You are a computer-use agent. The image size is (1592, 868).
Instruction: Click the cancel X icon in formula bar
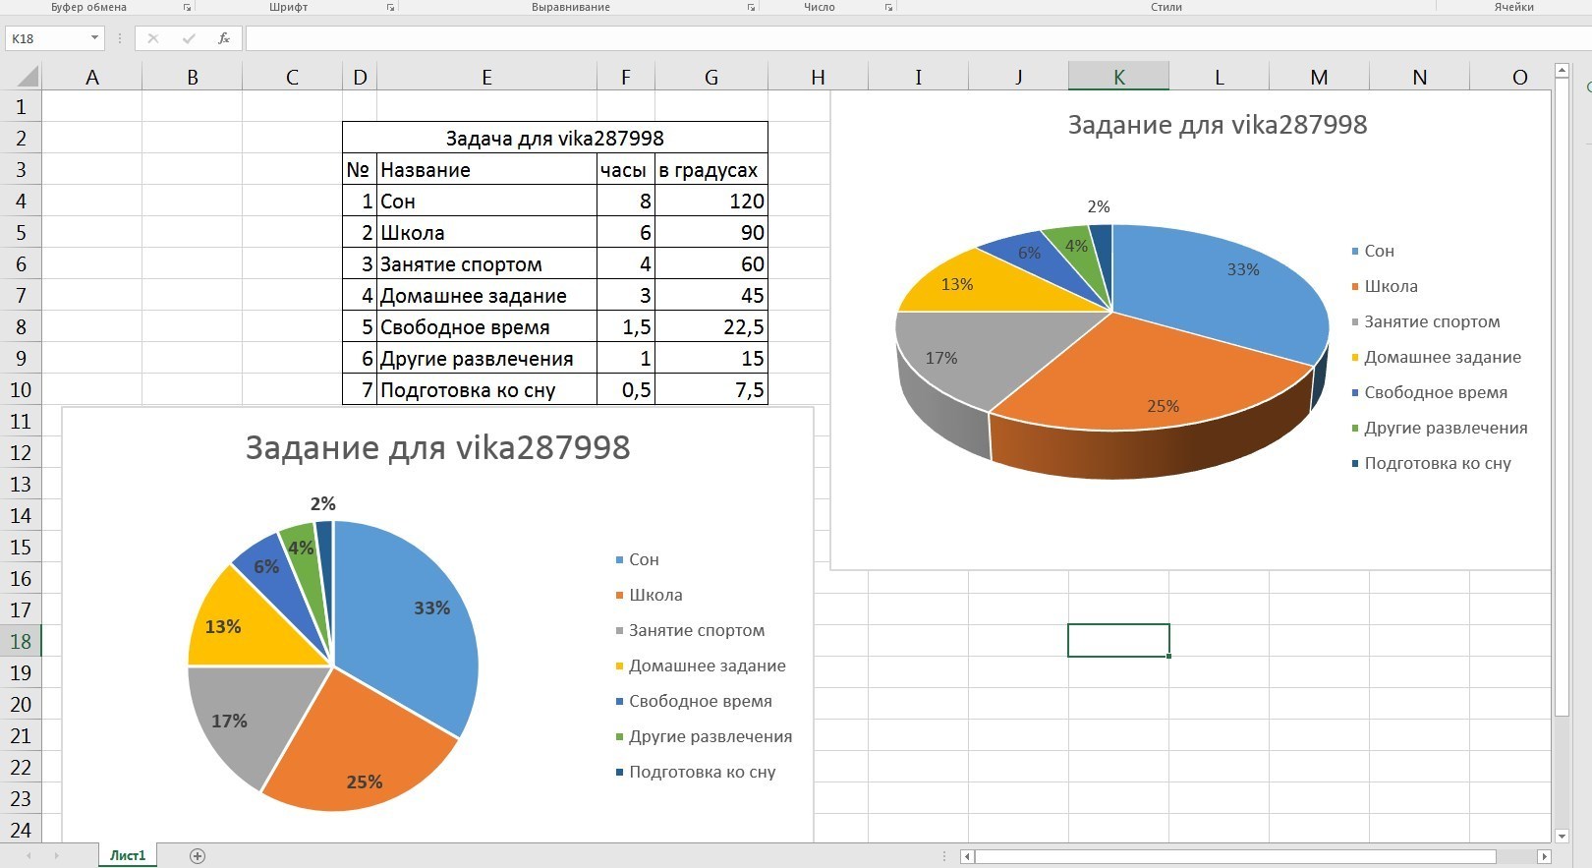153,38
